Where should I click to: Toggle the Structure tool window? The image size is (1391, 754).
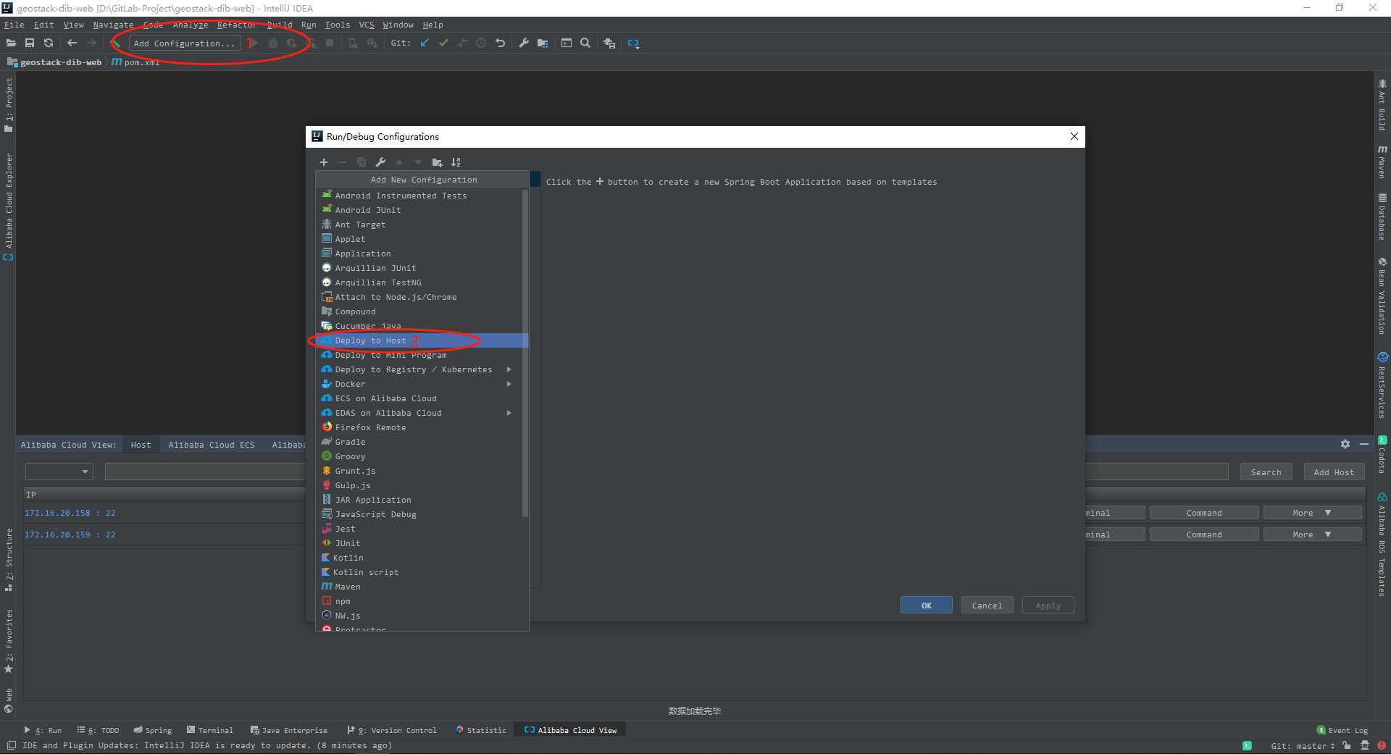coord(9,559)
